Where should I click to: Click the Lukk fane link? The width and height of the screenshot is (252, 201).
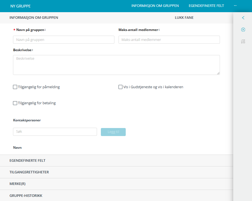click(184, 18)
